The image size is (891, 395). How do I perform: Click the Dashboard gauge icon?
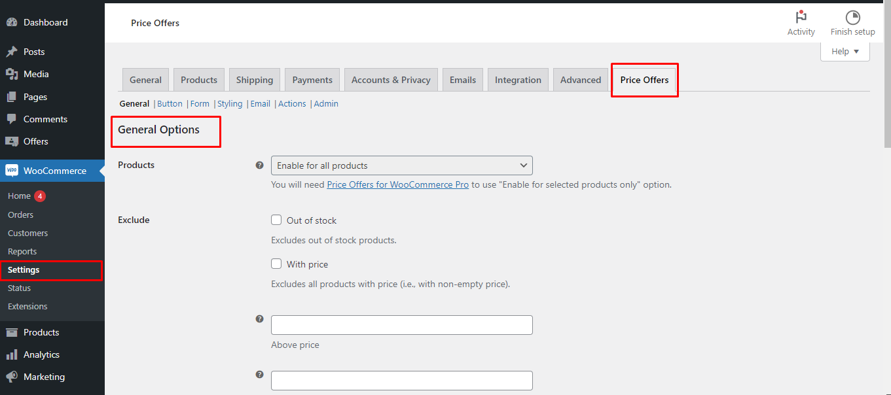(x=12, y=22)
